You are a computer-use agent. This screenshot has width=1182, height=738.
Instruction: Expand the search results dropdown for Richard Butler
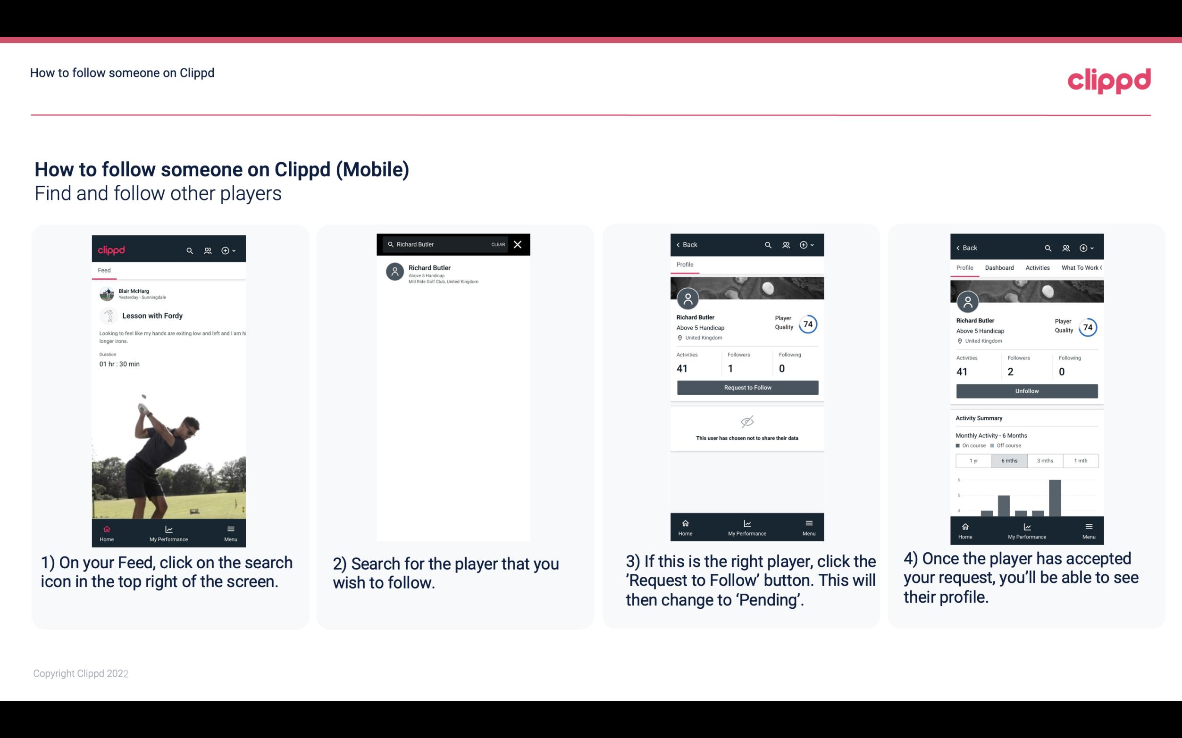[455, 273]
